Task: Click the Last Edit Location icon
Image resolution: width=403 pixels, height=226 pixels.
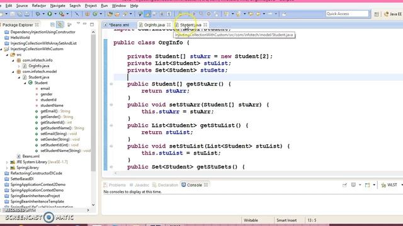Action: click(251, 14)
